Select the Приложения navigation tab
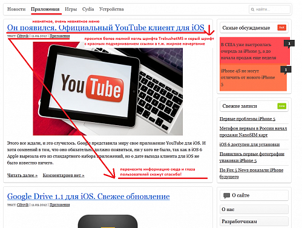 (45, 9)
